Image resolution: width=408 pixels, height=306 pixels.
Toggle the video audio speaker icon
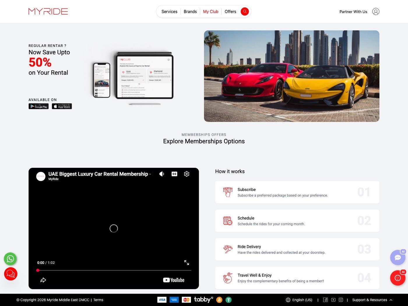coord(162,174)
